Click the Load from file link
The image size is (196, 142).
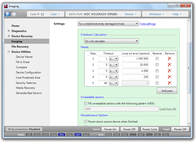pyautogui.click(x=168, y=109)
